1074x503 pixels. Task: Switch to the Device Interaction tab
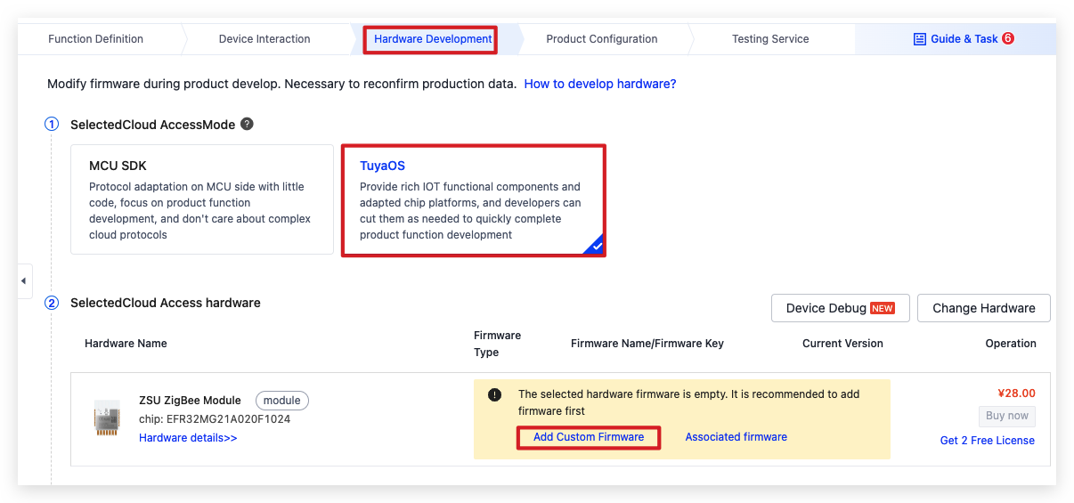264,39
